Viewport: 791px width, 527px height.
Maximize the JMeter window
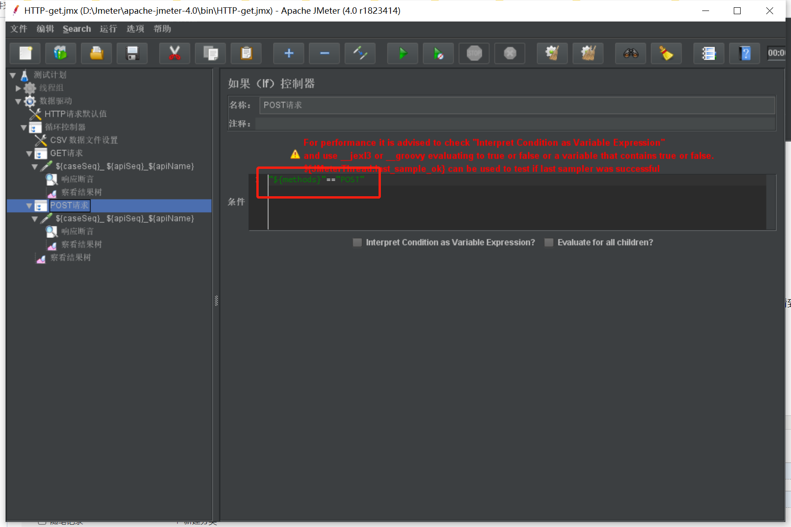[737, 11]
